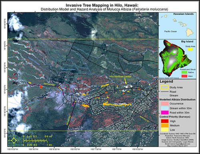Screen dimensions: 200x154
Task: Click the 'Datum: North American 1983' line
Action: tap(178, 138)
